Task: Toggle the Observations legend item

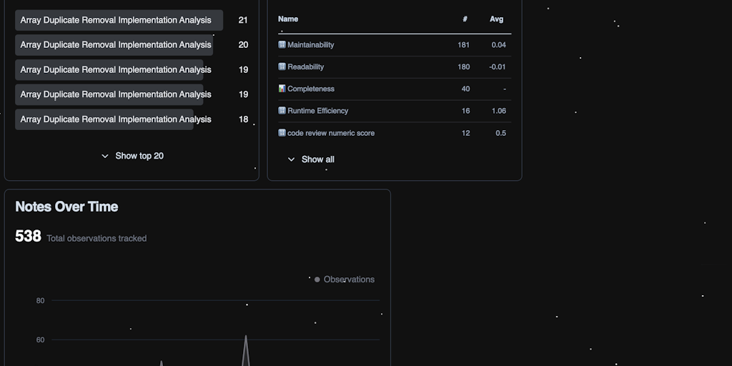Action: tap(345, 280)
